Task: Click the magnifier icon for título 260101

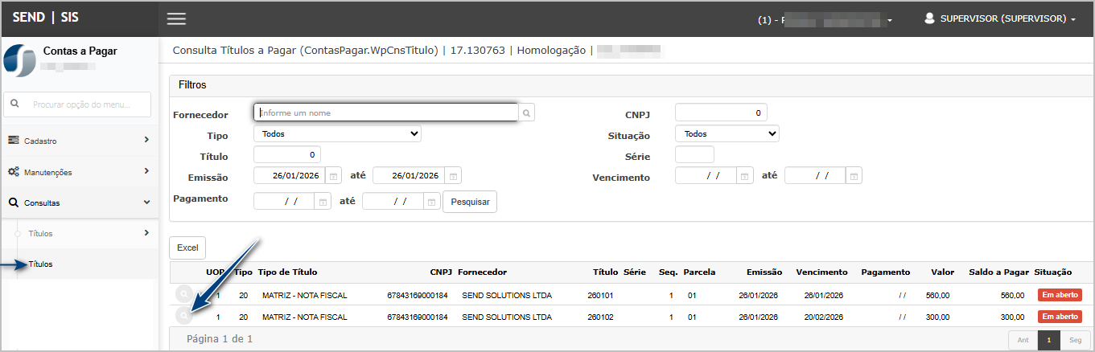Action: [x=184, y=295]
